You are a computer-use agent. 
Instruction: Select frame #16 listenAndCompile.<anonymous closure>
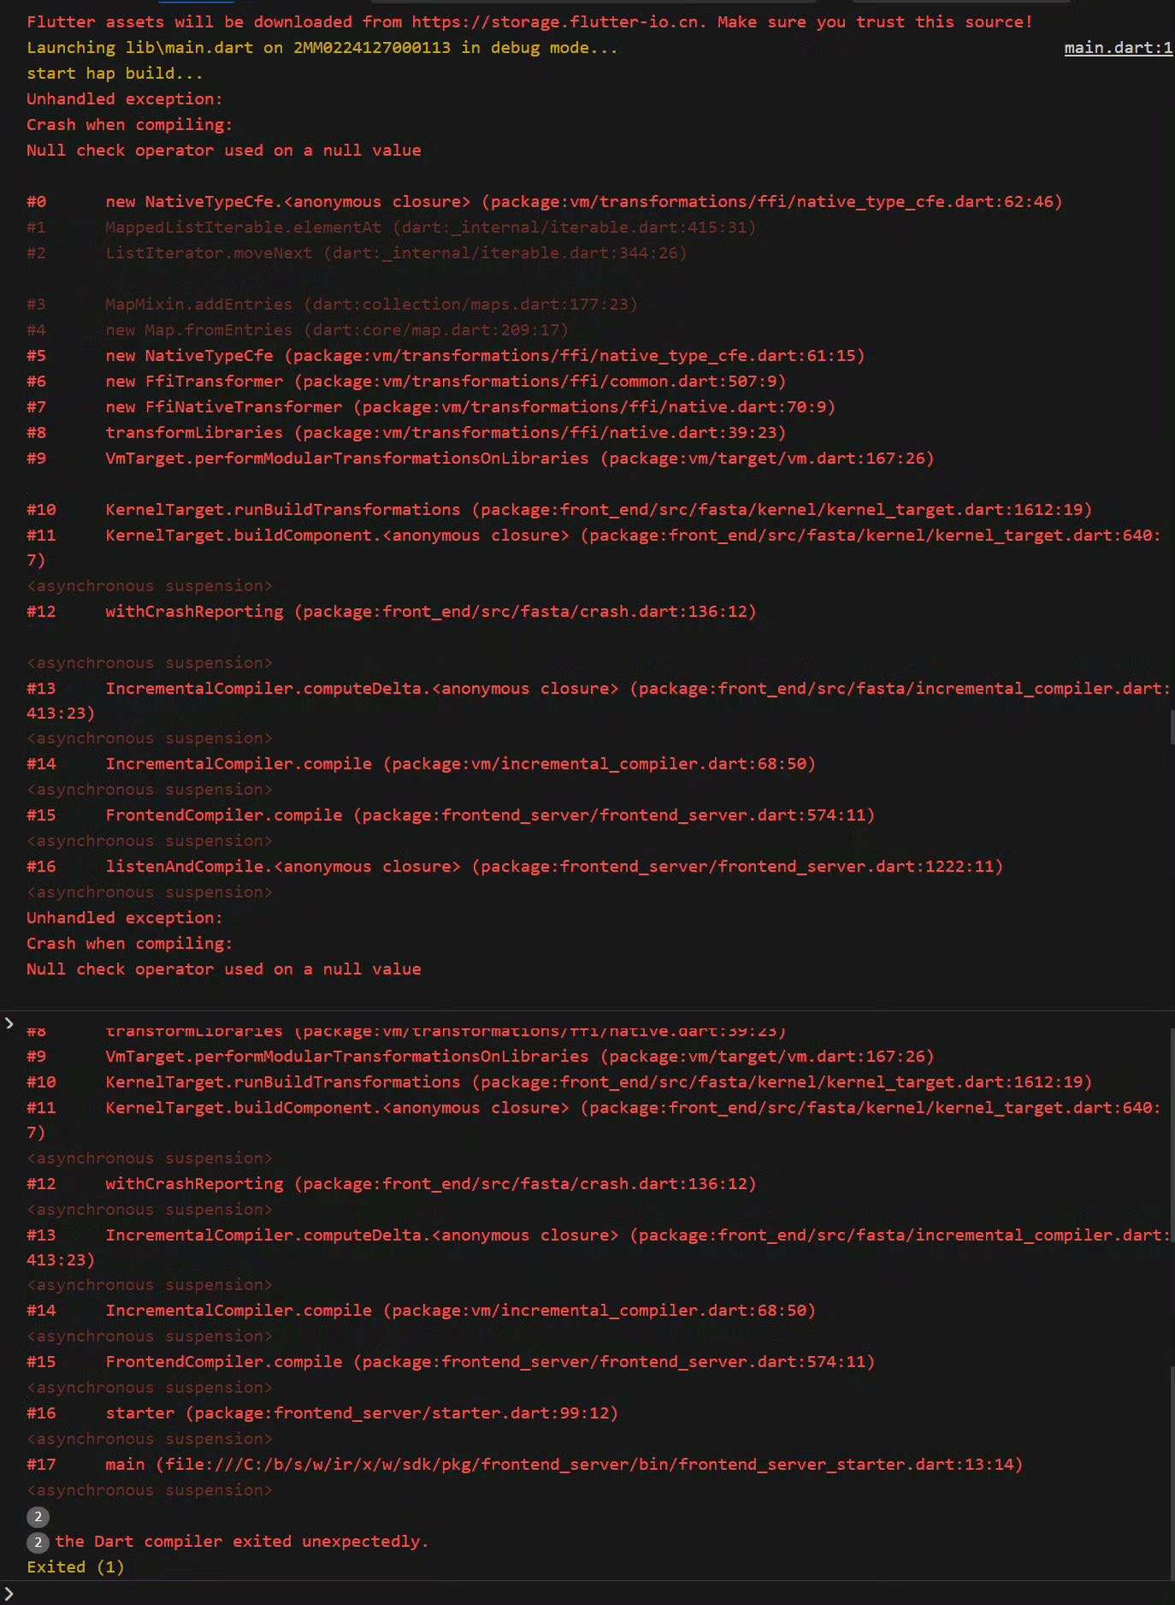515,867
